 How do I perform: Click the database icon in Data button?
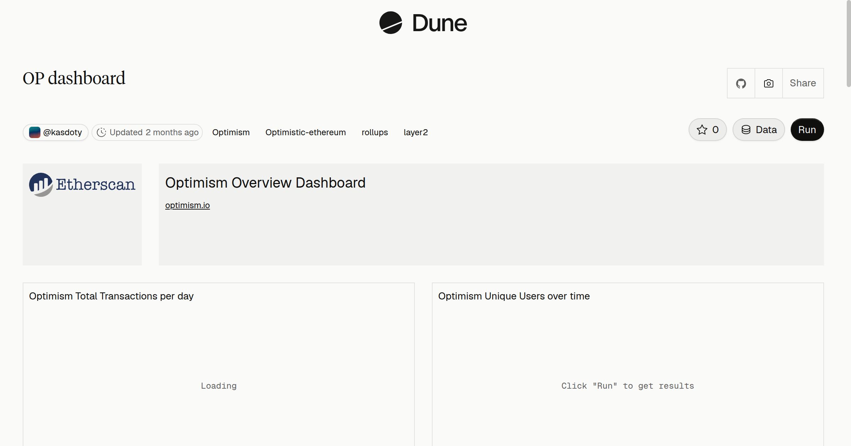tap(746, 130)
